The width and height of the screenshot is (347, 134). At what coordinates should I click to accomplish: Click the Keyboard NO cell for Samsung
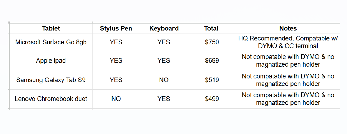click(164, 80)
